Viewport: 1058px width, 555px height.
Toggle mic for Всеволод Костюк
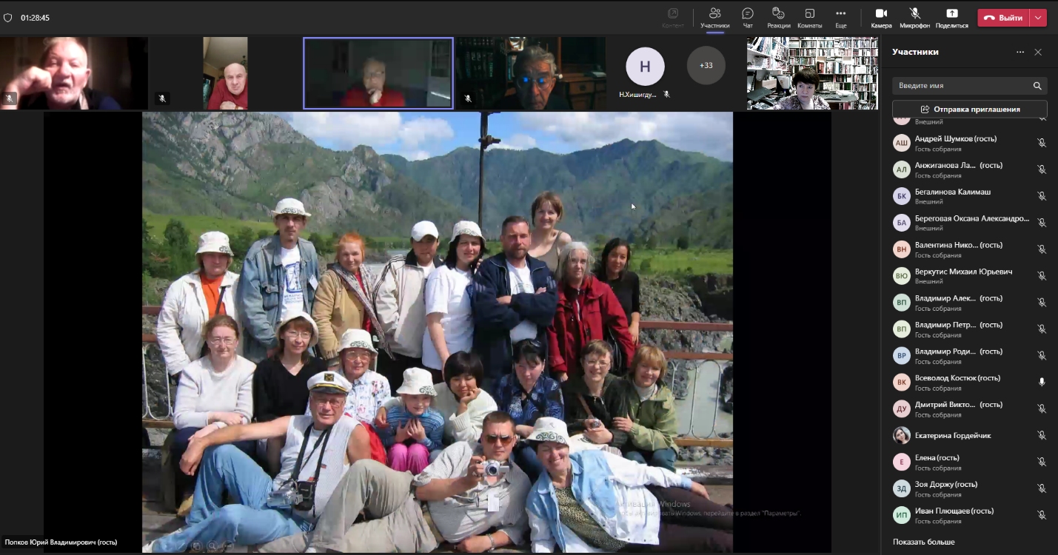[1042, 383]
